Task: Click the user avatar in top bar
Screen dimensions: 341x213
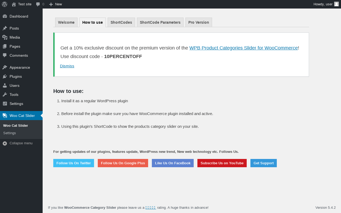Action: [x=336, y=4]
